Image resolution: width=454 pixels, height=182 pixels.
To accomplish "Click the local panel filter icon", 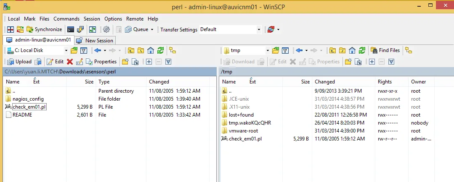I will click(x=84, y=50).
